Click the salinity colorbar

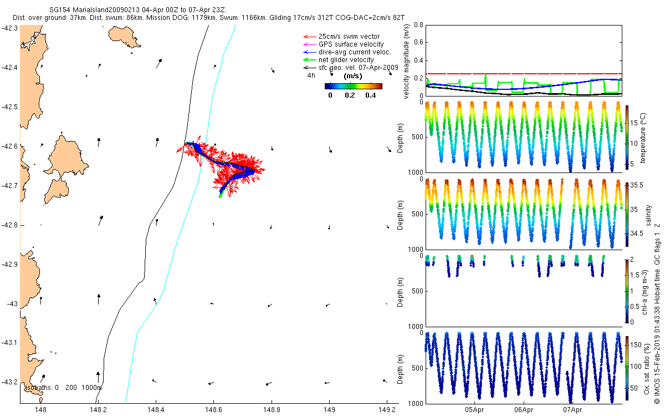(627, 215)
